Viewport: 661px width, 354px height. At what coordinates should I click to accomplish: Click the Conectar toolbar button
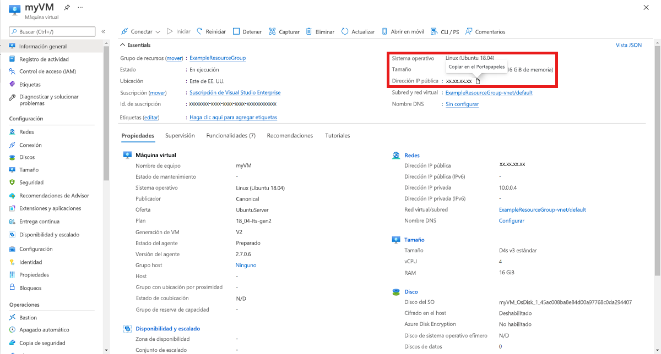[137, 32]
